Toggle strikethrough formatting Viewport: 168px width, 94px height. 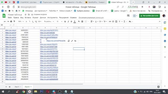pos(71,21)
